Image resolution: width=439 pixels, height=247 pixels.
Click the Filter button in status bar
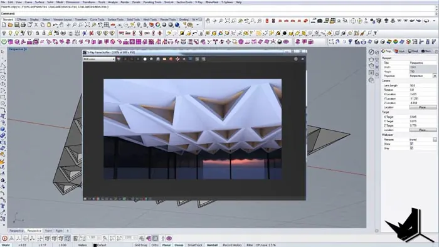click(x=250, y=245)
